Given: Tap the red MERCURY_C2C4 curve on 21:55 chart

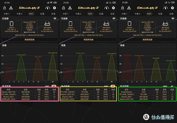Looking at the screenshot, I should (x=68, y=75).
